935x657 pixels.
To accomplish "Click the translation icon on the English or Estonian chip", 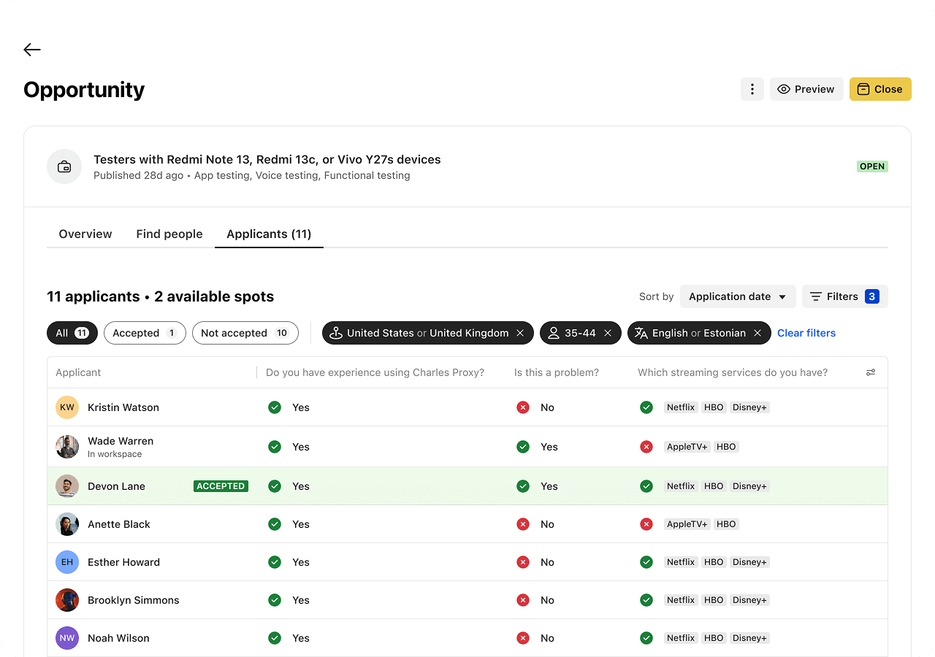I will point(641,333).
